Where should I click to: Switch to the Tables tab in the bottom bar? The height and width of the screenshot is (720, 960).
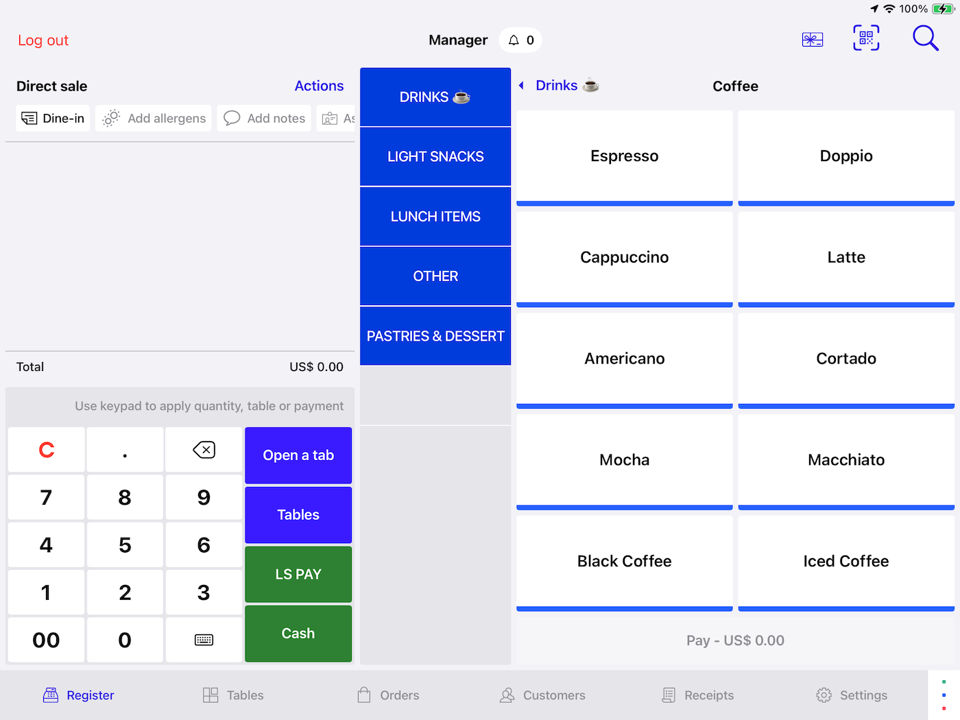click(233, 695)
